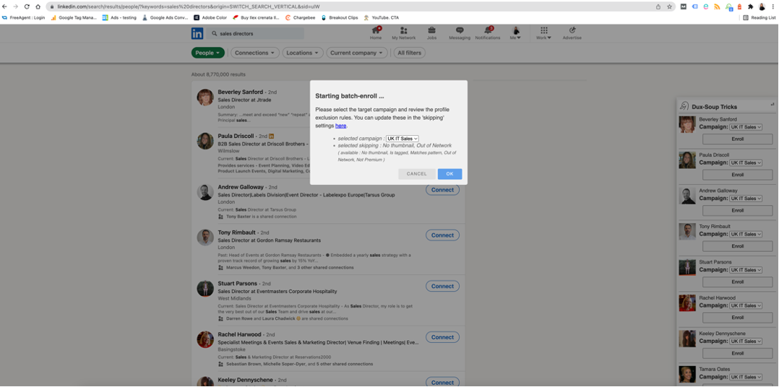Collapse the Dux-Soup Tricks panel

point(772,104)
